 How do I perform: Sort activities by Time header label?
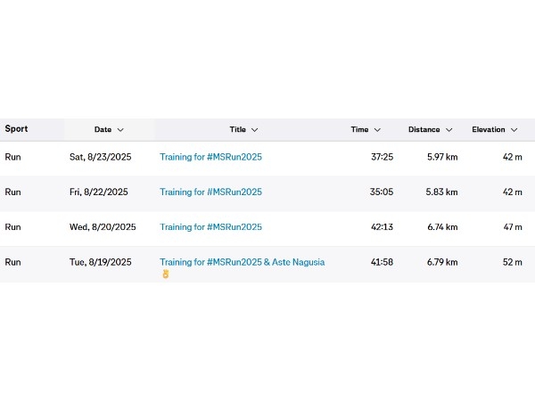[359, 129]
